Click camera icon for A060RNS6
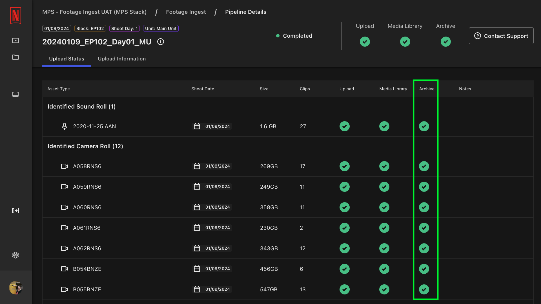The width and height of the screenshot is (541, 304). (65, 207)
